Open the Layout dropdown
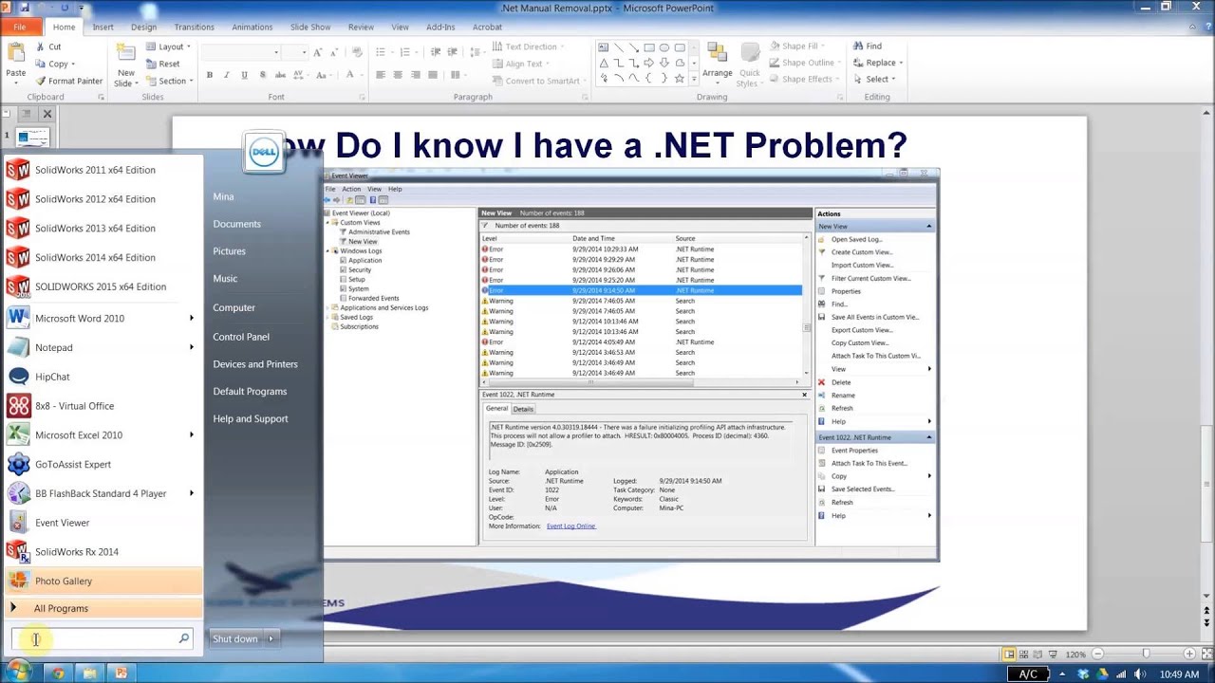 pyautogui.click(x=169, y=46)
